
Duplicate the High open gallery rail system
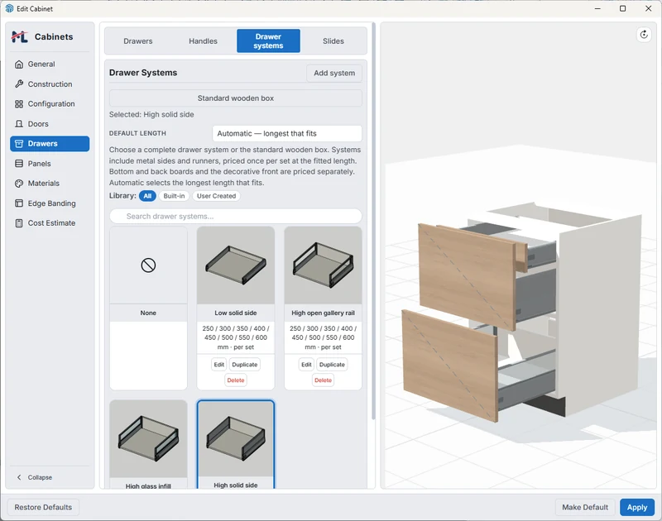332,365
